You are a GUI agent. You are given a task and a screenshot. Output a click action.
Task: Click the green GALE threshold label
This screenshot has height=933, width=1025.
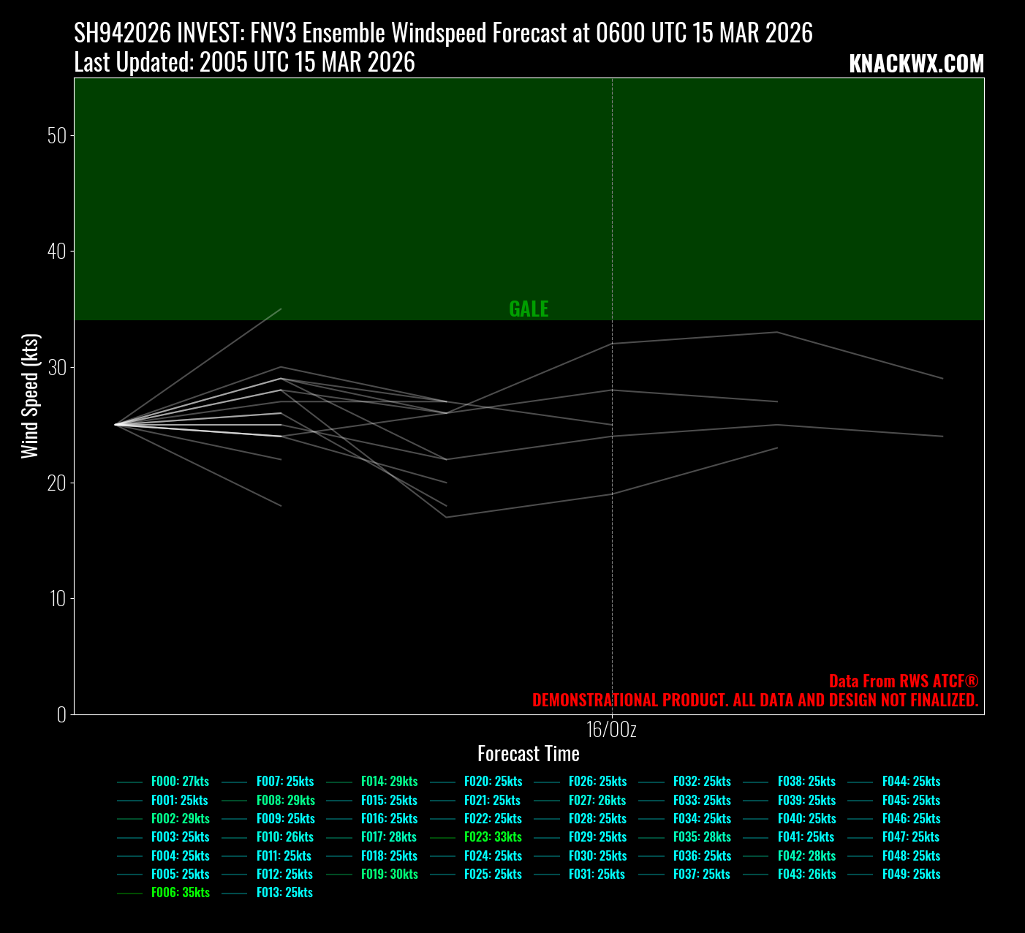tap(529, 309)
